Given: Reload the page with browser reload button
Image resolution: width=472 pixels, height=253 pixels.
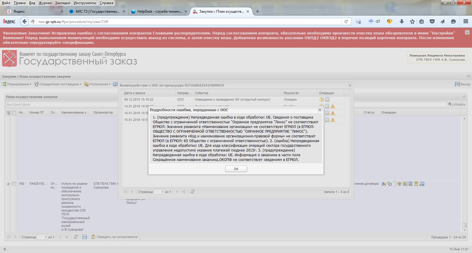Looking at the screenshot, I should pos(346,21).
